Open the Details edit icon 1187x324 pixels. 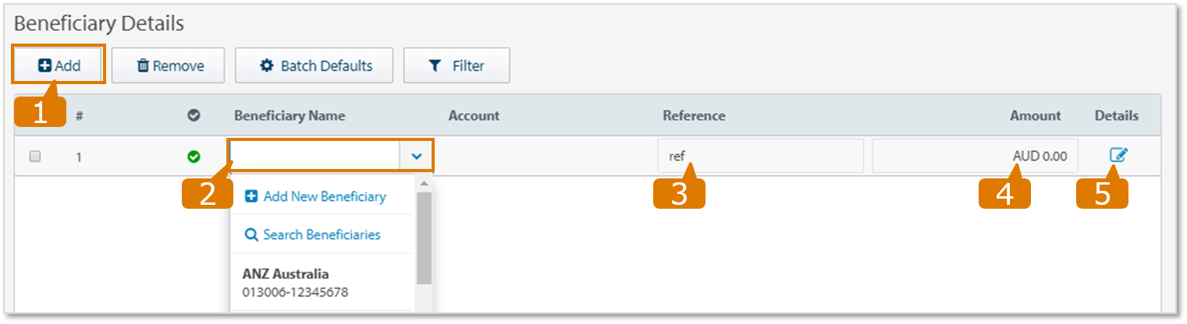point(1118,156)
